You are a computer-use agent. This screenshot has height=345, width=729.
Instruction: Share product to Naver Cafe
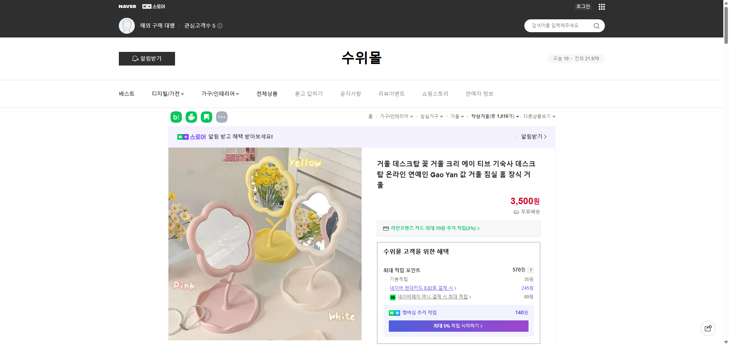(x=191, y=117)
